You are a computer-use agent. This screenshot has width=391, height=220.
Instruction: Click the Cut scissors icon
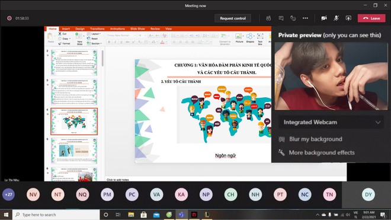[x=60, y=34]
